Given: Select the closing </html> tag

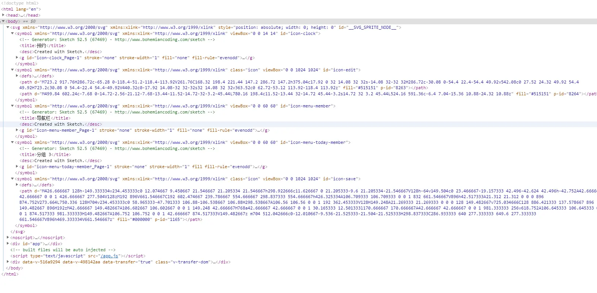Looking at the screenshot, I should [x=10, y=274].
